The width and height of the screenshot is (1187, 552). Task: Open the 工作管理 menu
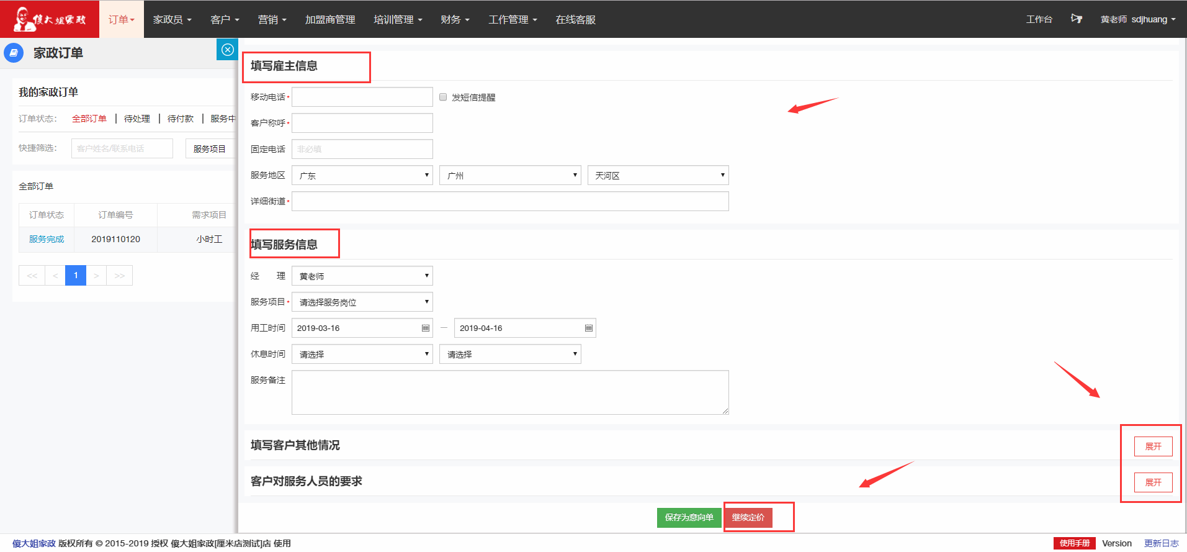point(513,19)
